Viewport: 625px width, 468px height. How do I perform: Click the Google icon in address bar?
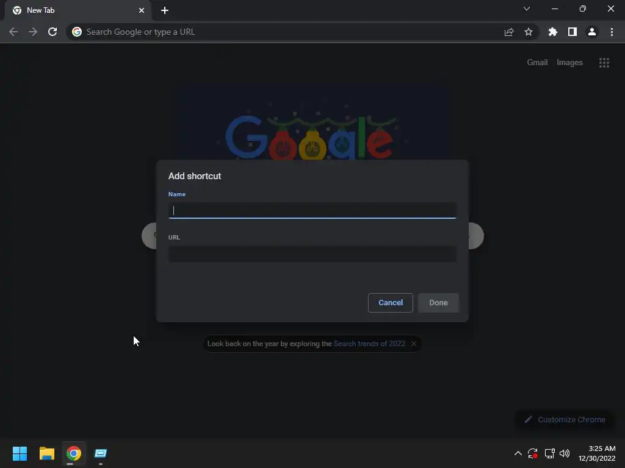77,32
